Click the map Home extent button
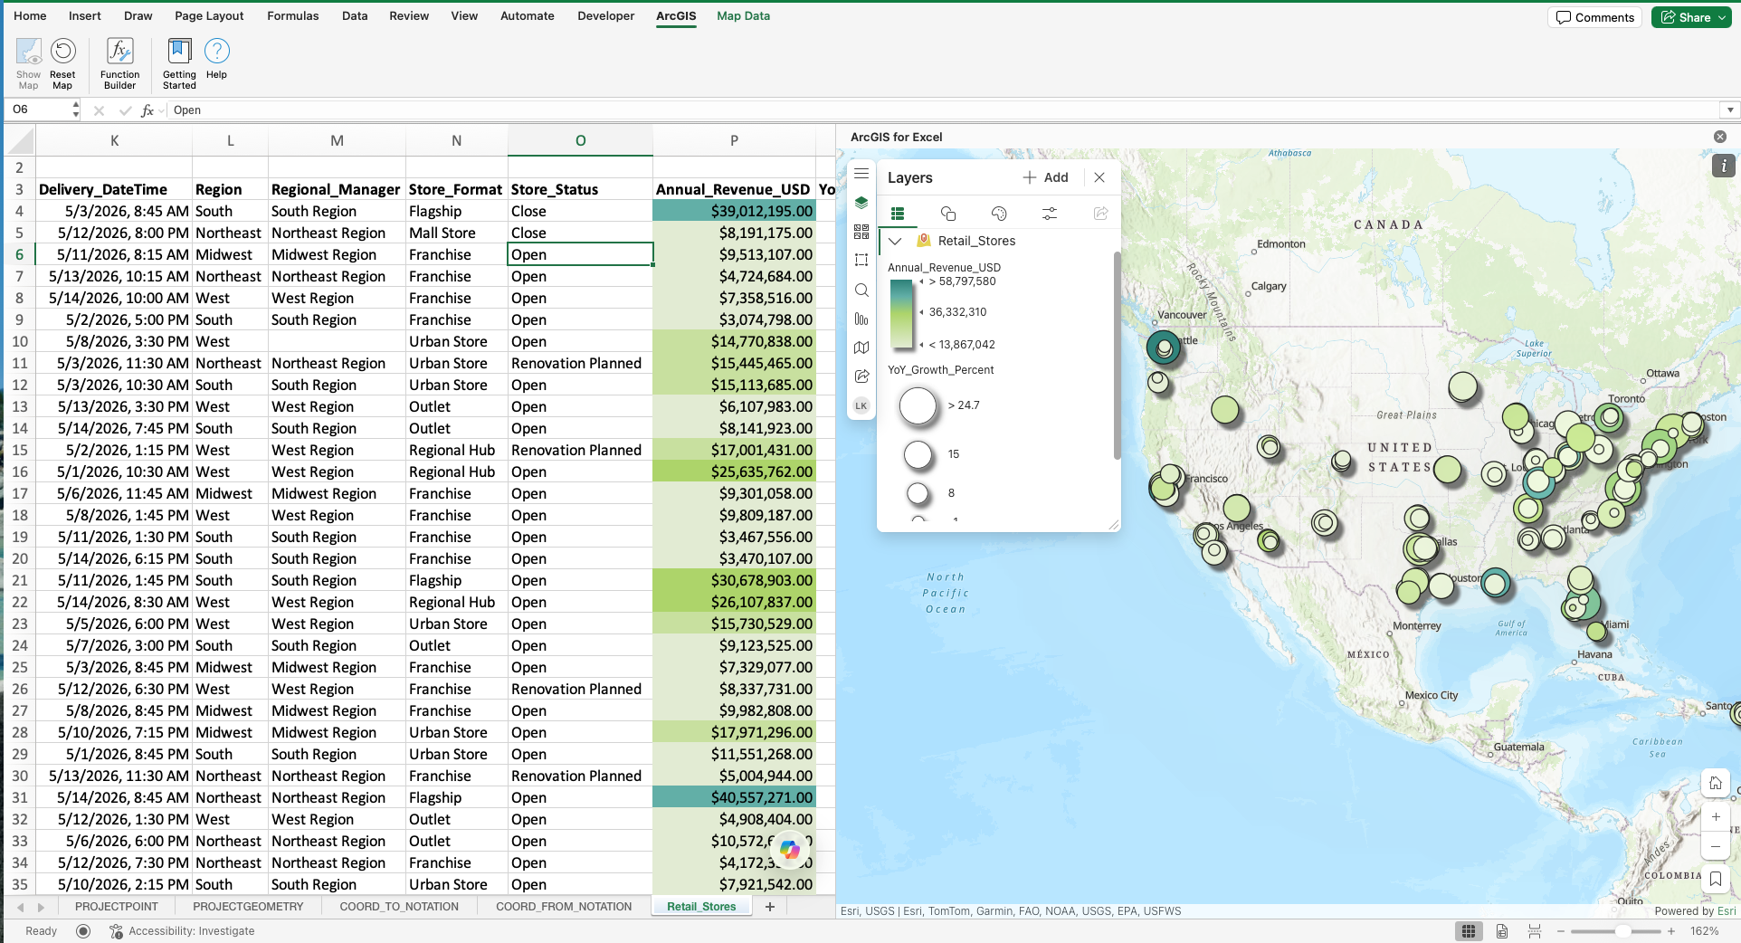Viewport: 1741px width, 943px height. pyautogui.click(x=1716, y=783)
